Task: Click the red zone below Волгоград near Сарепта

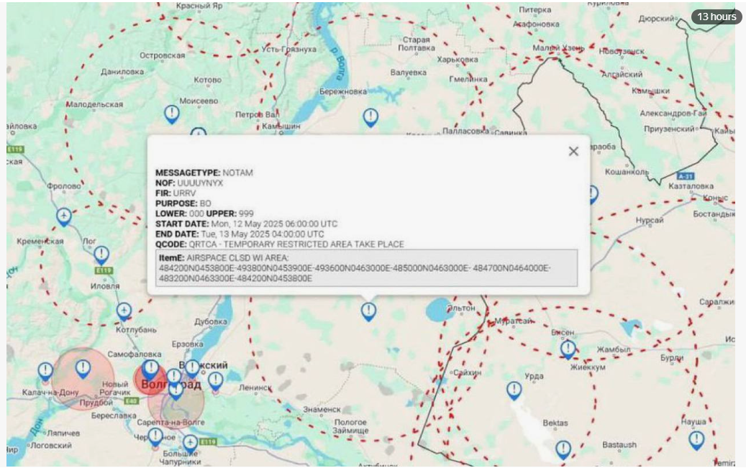Action: coord(176,402)
